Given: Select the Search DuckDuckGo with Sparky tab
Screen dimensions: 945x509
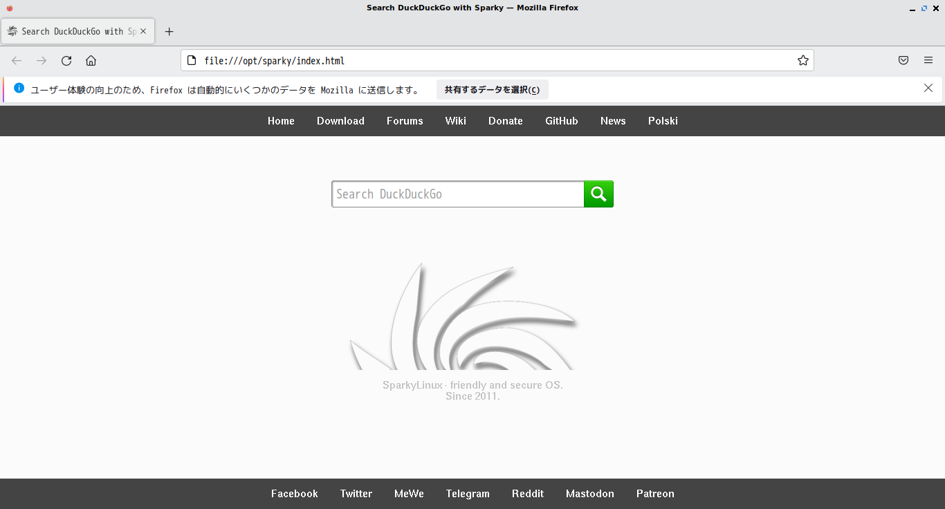Looking at the screenshot, I should pos(78,31).
